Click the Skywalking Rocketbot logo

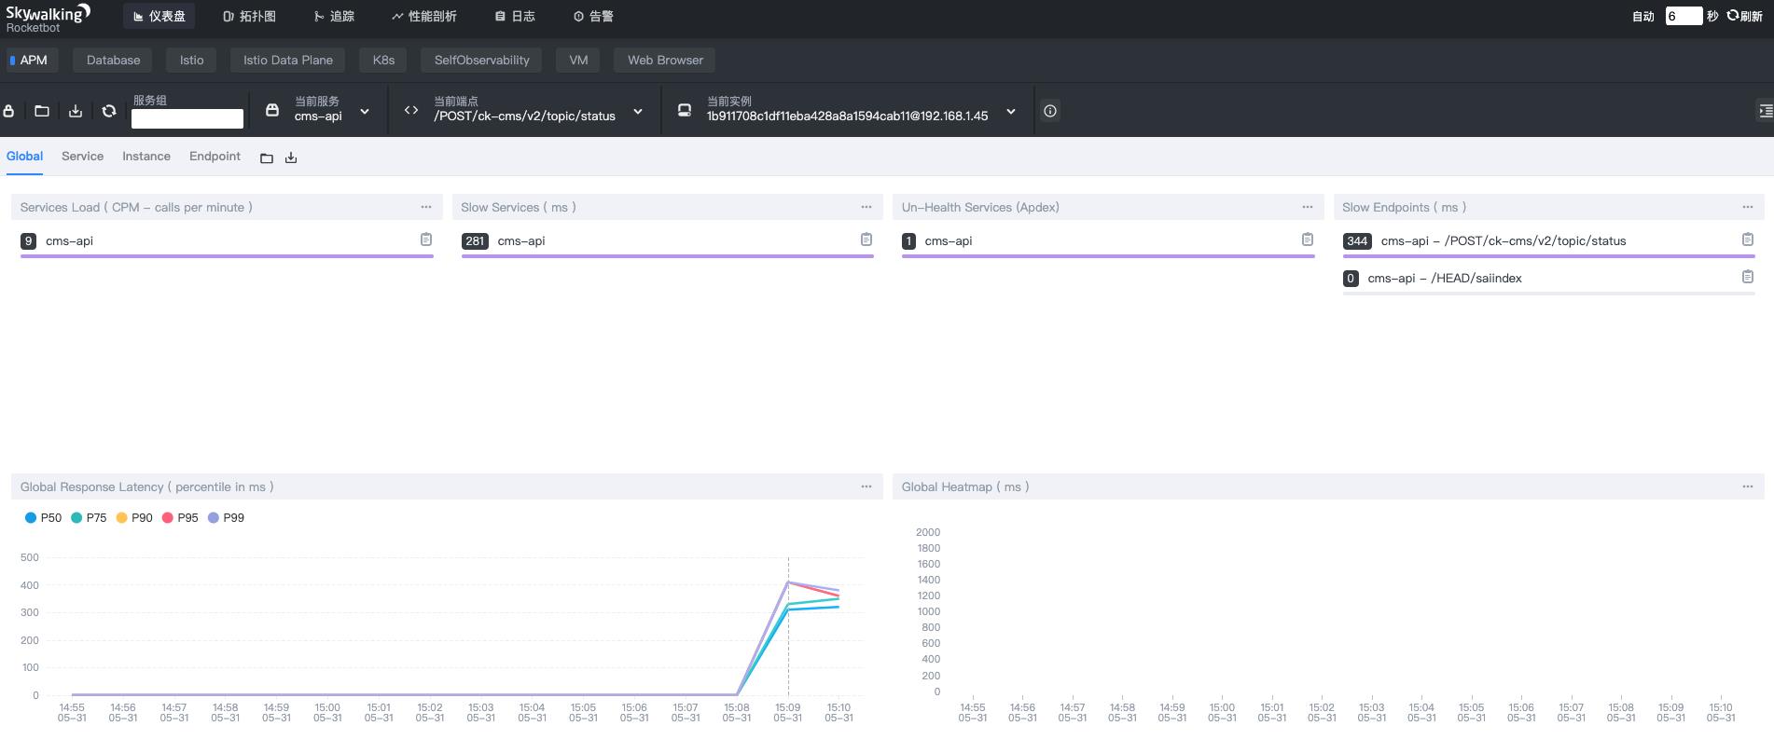(x=49, y=18)
